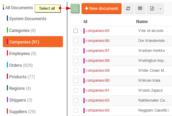Toggle the select all checkbox

point(75,8)
